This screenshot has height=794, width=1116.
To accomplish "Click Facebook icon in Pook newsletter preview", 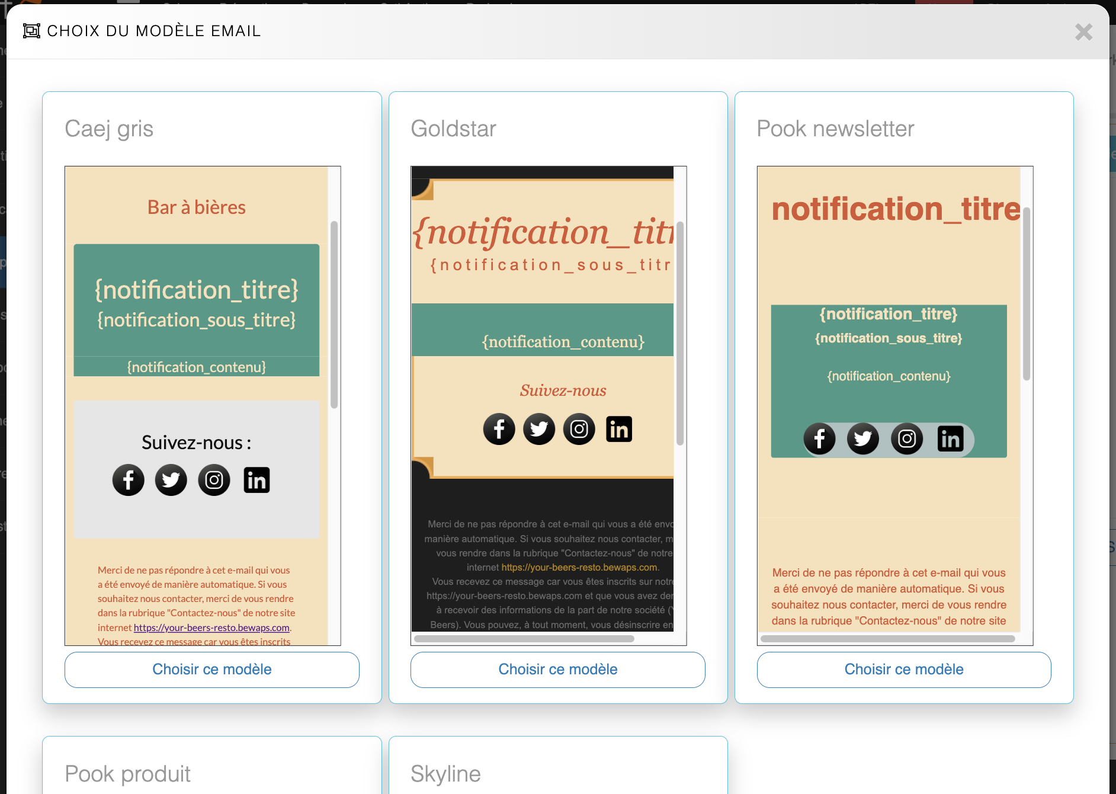I will 820,439.
